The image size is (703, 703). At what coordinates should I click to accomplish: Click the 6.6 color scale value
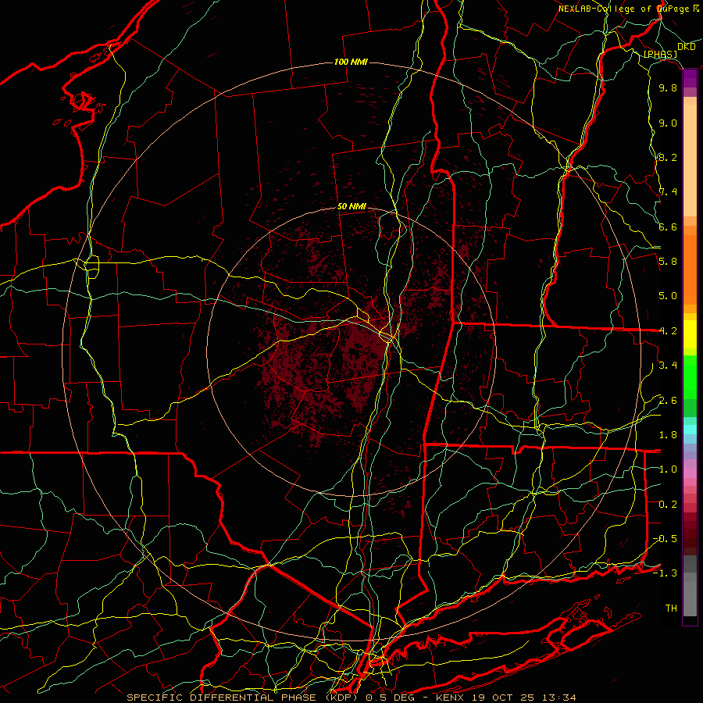[x=668, y=227]
